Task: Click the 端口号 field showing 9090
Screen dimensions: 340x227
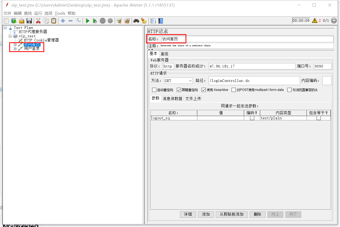Action: click(323, 66)
